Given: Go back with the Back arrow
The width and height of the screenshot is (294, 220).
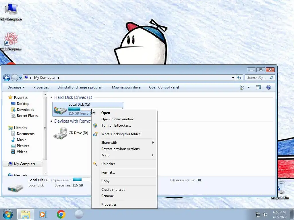Looking at the screenshot, I should pos(7,78).
